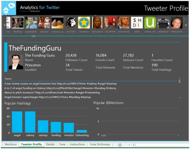Select the cartoon food character thumbnail
This screenshot has width=190, height=149.
click(58, 23)
